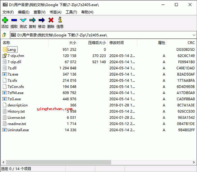Open the 编辑(E) menu
Screen dimensions: 197x172
[x=24, y=12]
